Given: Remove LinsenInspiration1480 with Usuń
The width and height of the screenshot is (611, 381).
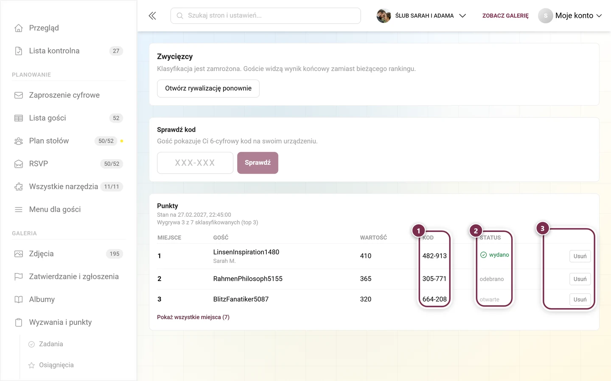Looking at the screenshot, I should click(x=580, y=256).
